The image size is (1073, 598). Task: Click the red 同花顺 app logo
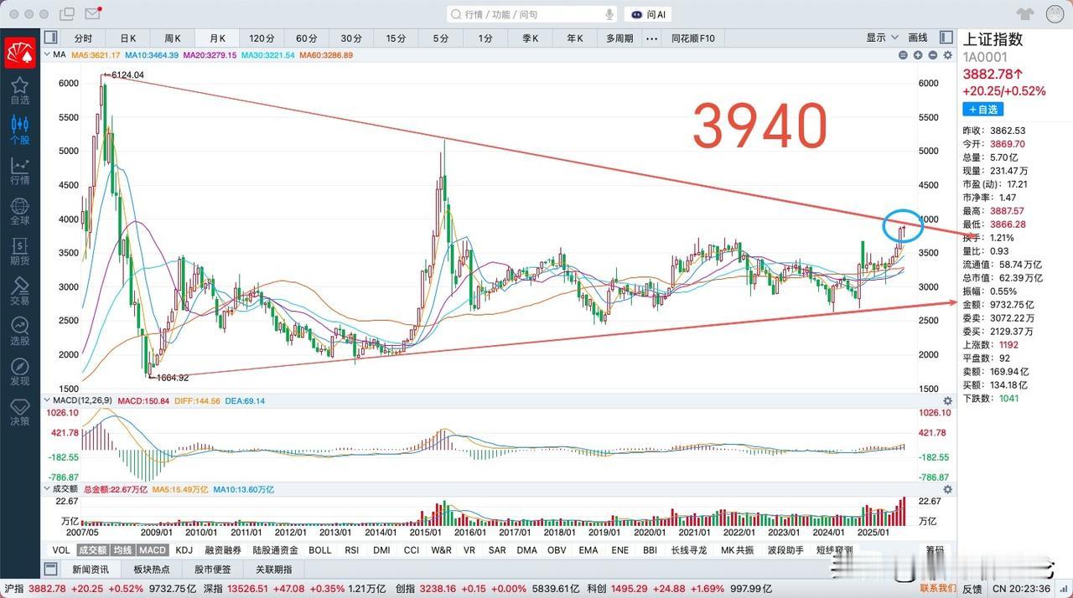tap(19, 52)
